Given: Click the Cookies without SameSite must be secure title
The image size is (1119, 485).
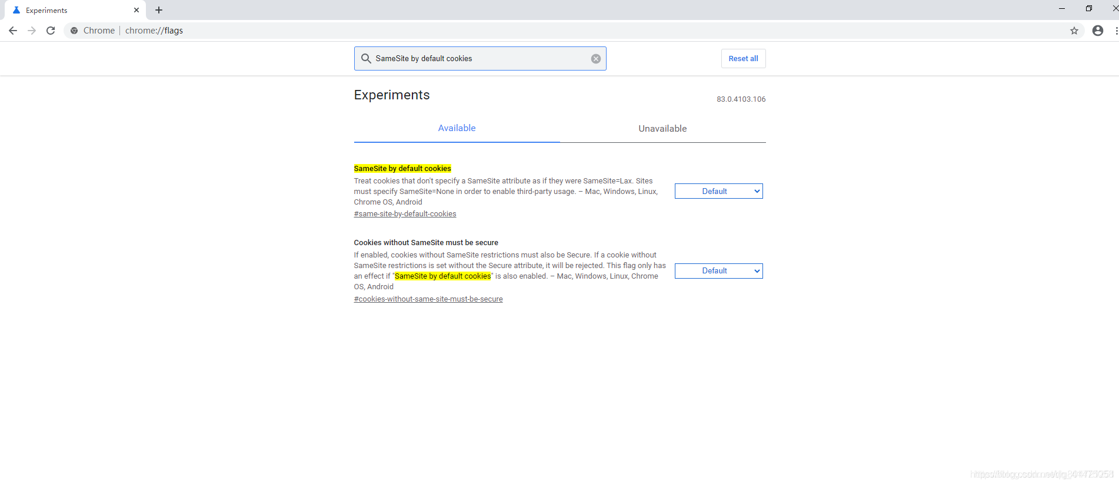Looking at the screenshot, I should 426,243.
